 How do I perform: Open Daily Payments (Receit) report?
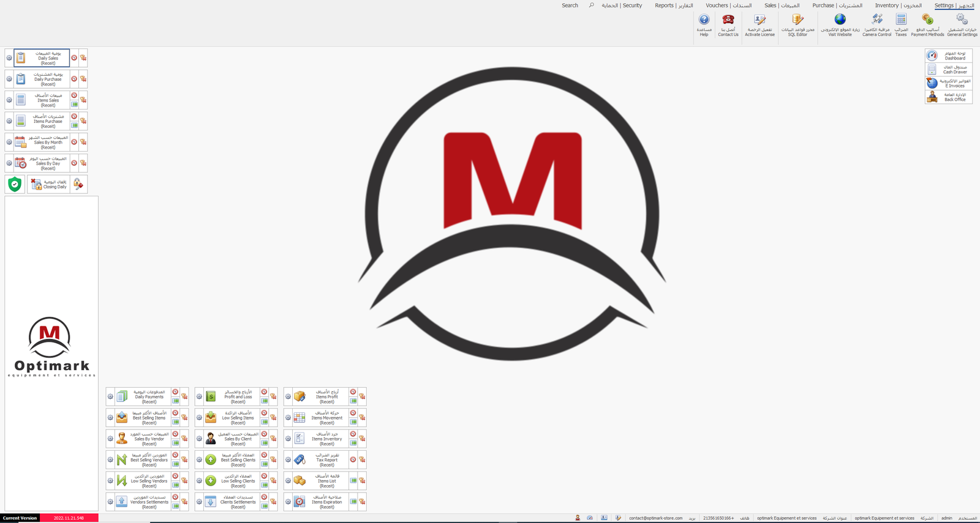click(143, 396)
